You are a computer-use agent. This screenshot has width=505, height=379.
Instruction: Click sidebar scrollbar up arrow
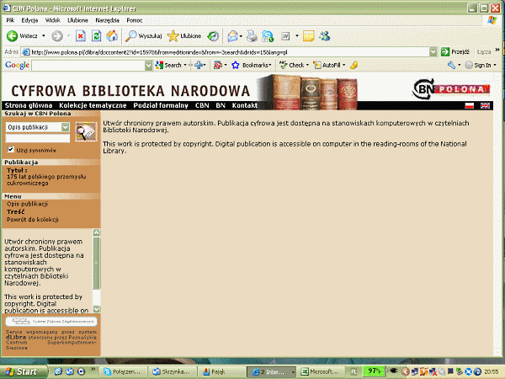coord(96,232)
